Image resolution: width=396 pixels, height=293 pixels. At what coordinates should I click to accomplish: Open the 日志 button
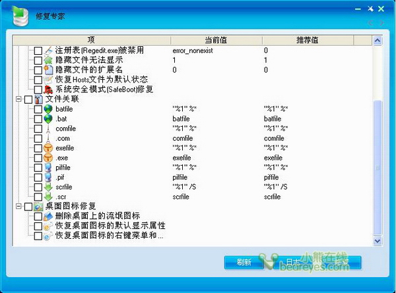pyautogui.click(x=293, y=263)
